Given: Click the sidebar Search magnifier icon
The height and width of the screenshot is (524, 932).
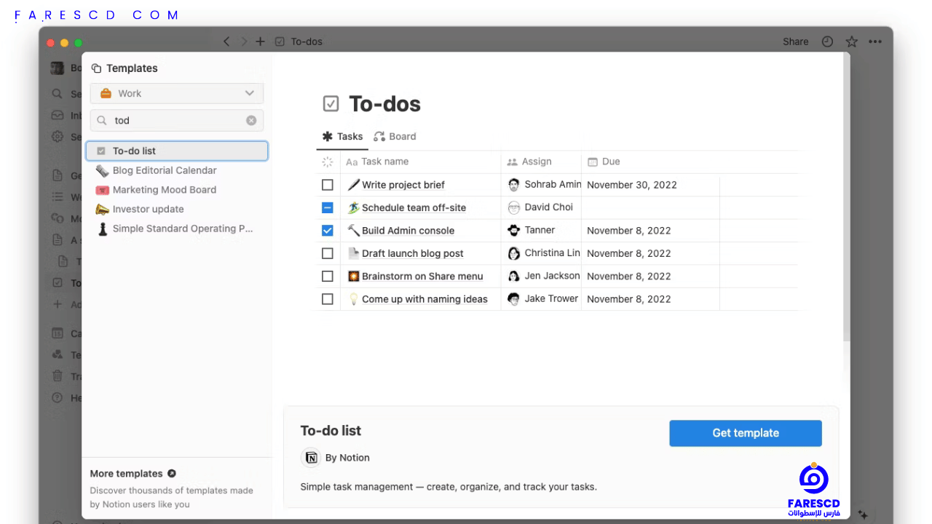Looking at the screenshot, I should pos(57,94).
